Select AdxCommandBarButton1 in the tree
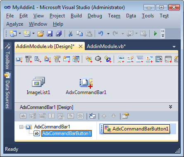Image resolution: width=184 pixels, height=157 pixels. coord(67,133)
